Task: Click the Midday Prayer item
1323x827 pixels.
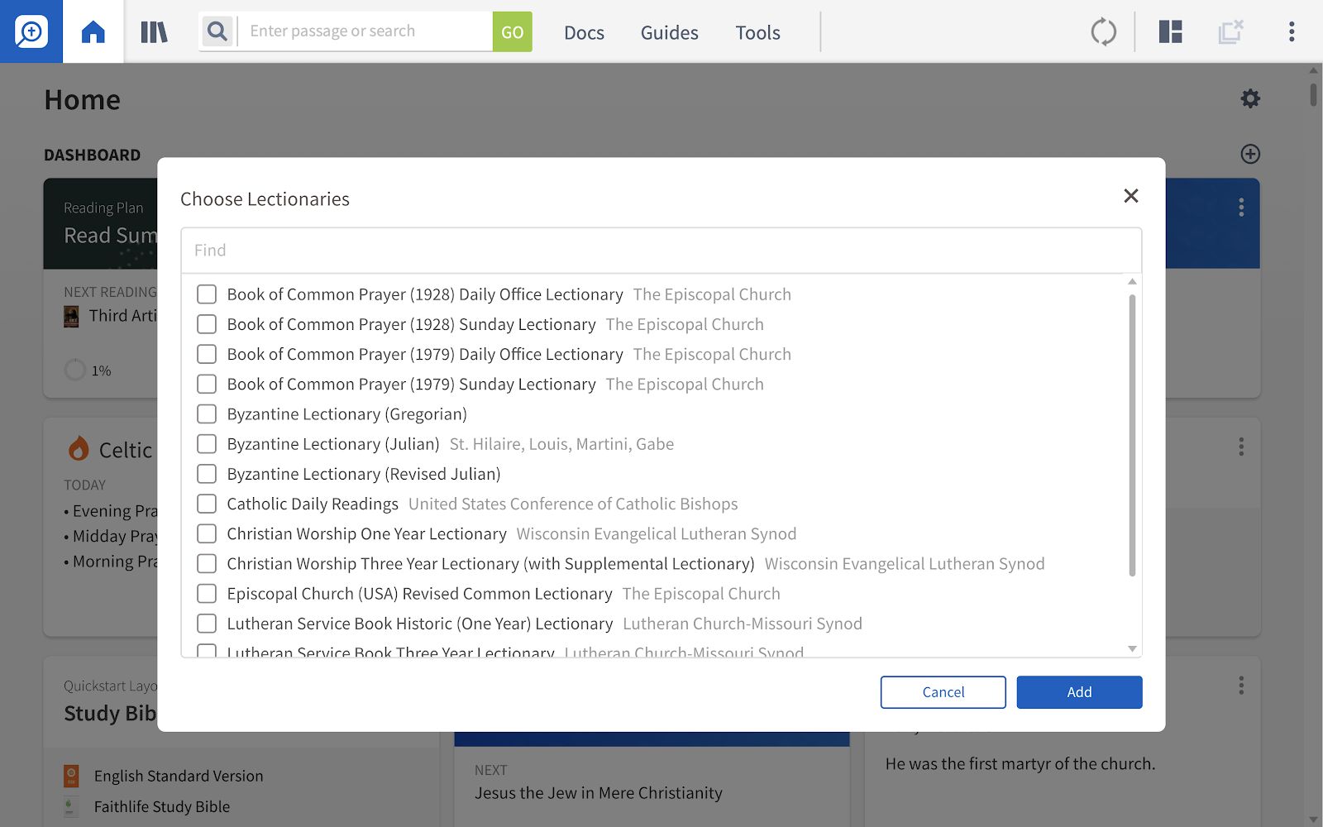Action: point(115,536)
